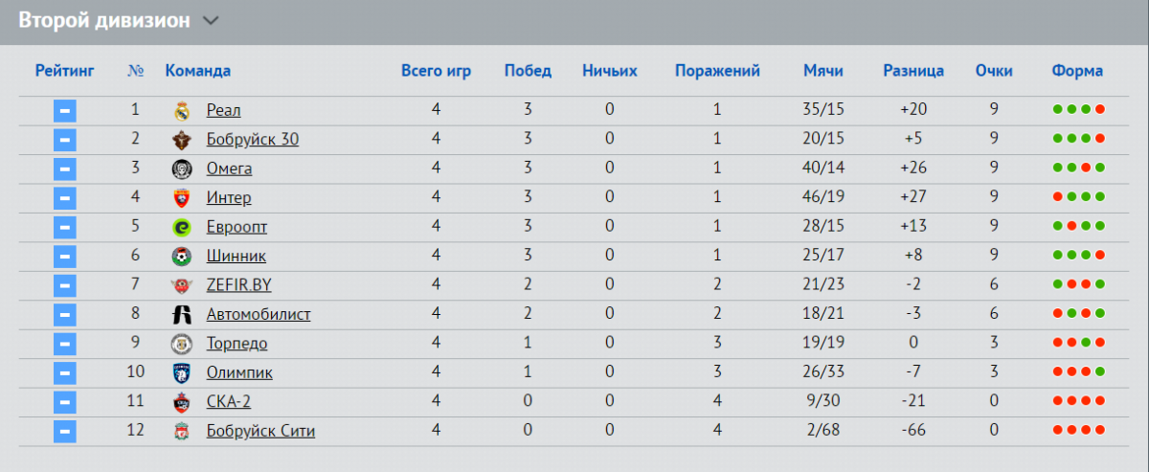Viewport: 1149px width, 472px height.
Task: Click the Автомобилист black logo icon
Action: 182,315
